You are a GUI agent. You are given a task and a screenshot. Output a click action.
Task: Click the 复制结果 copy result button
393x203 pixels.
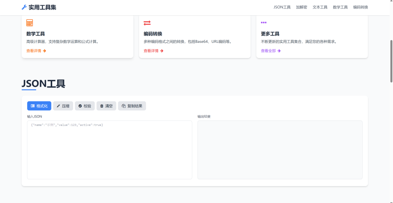(x=132, y=106)
